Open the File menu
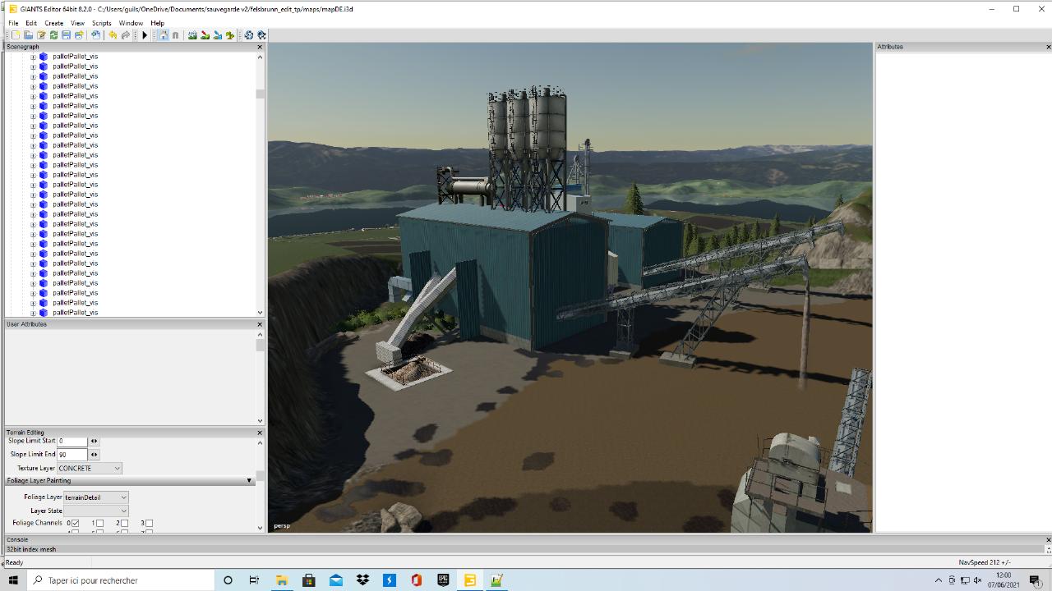Image resolution: width=1052 pixels, height=591 pixels. tap(13, 23)
